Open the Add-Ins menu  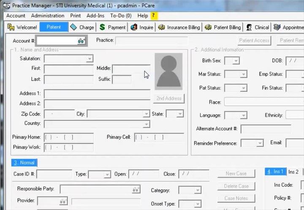pyautogui.click(x=95, y=16)
